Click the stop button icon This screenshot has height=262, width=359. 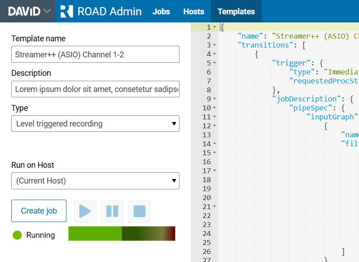(x=140, y=211)
